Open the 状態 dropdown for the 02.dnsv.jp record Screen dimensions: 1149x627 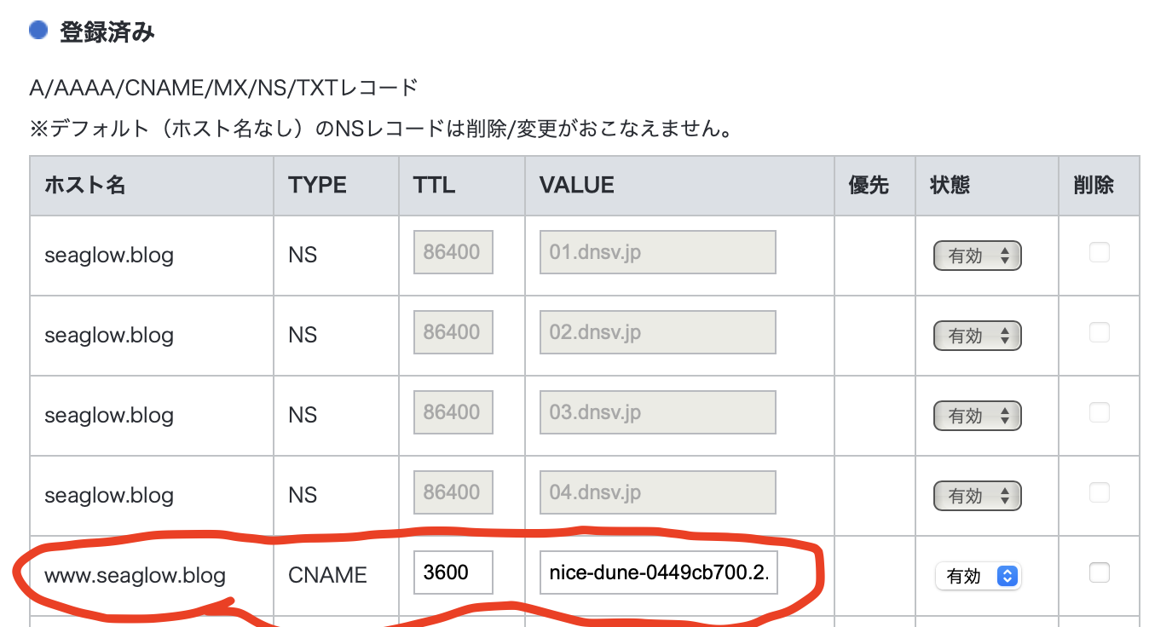977,335
